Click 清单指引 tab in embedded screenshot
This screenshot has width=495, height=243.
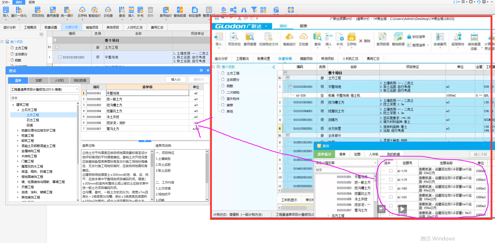(x=324, y=154)
